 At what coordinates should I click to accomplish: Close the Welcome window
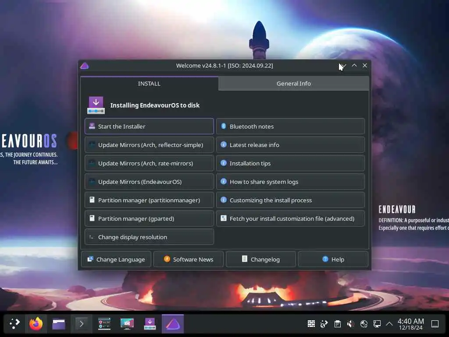365,65
